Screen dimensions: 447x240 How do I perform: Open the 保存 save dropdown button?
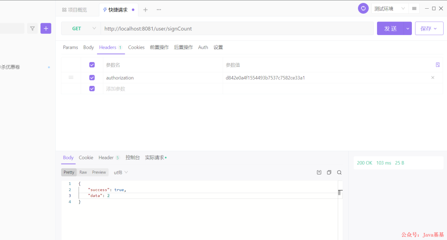point(429,29)
